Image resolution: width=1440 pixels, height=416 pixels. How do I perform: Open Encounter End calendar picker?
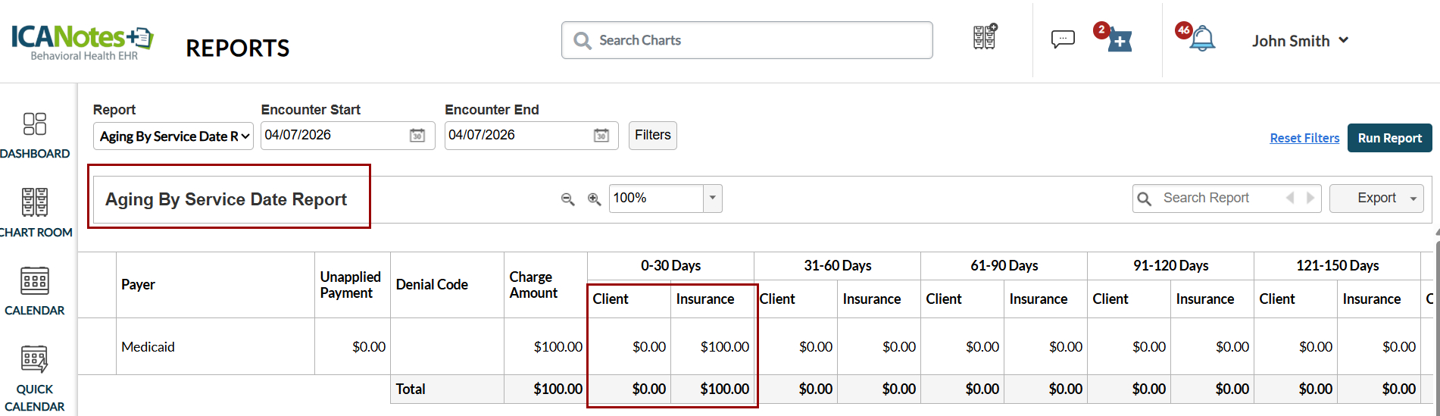pos(601,136)
